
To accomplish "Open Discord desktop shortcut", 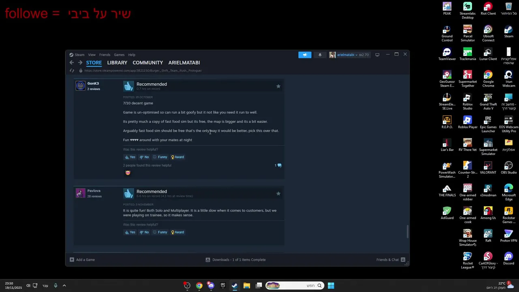I will (508, 259).
